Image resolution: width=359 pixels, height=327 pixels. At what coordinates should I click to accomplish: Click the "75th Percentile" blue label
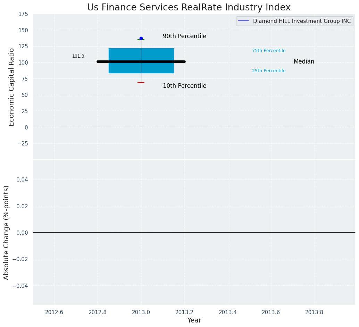pos(269,51)
